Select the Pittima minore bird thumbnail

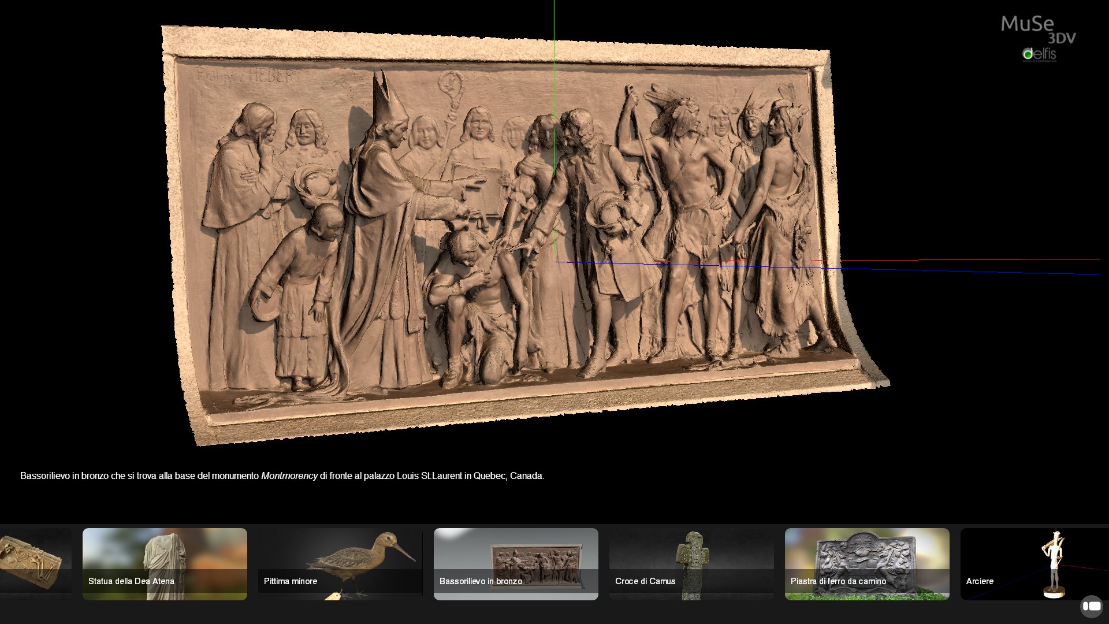pyautogui.click(x=340, y=564)
